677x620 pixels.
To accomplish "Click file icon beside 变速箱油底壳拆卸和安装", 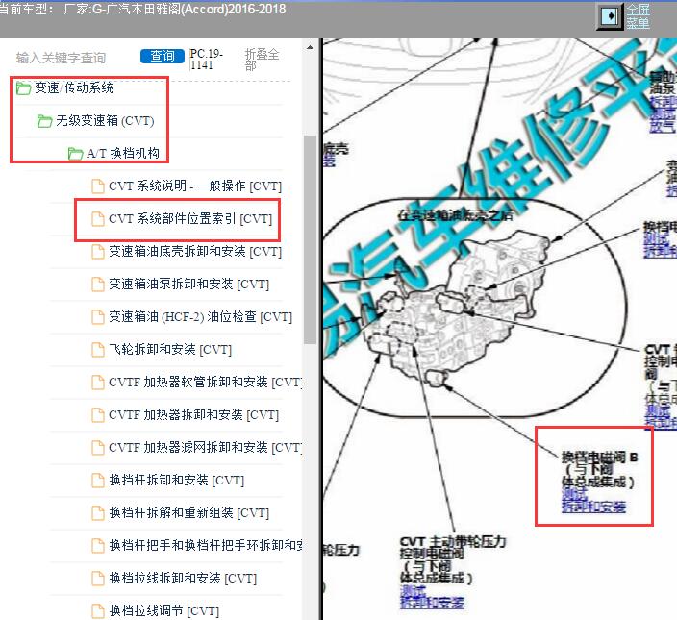I will [98, 252].
